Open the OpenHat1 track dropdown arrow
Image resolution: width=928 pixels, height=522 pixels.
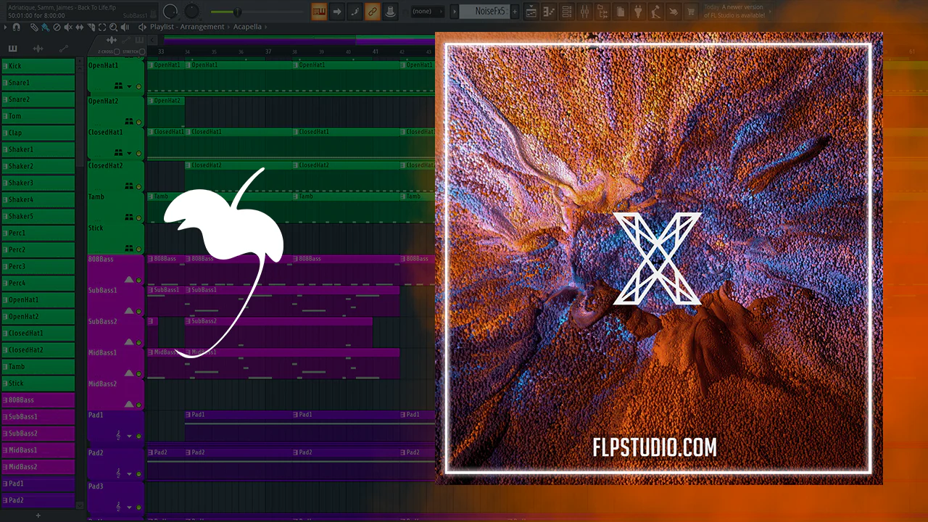[x=129, y=86]
